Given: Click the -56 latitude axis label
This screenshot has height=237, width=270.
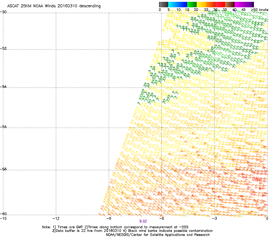Looking at the screenshot, I should point(3,127).
